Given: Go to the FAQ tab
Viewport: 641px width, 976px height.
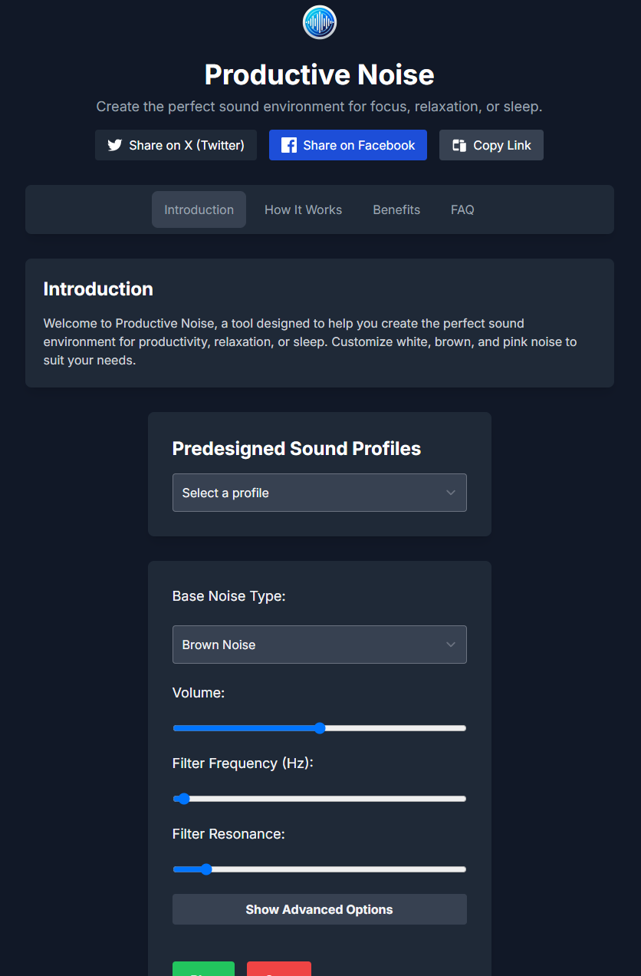Looking at the screenshot, I should [x=462, y=209].
